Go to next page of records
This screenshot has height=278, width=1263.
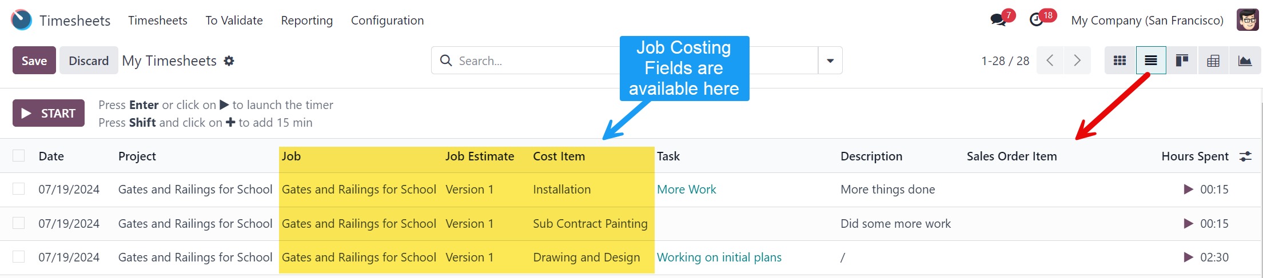(x=1077, y=61)
